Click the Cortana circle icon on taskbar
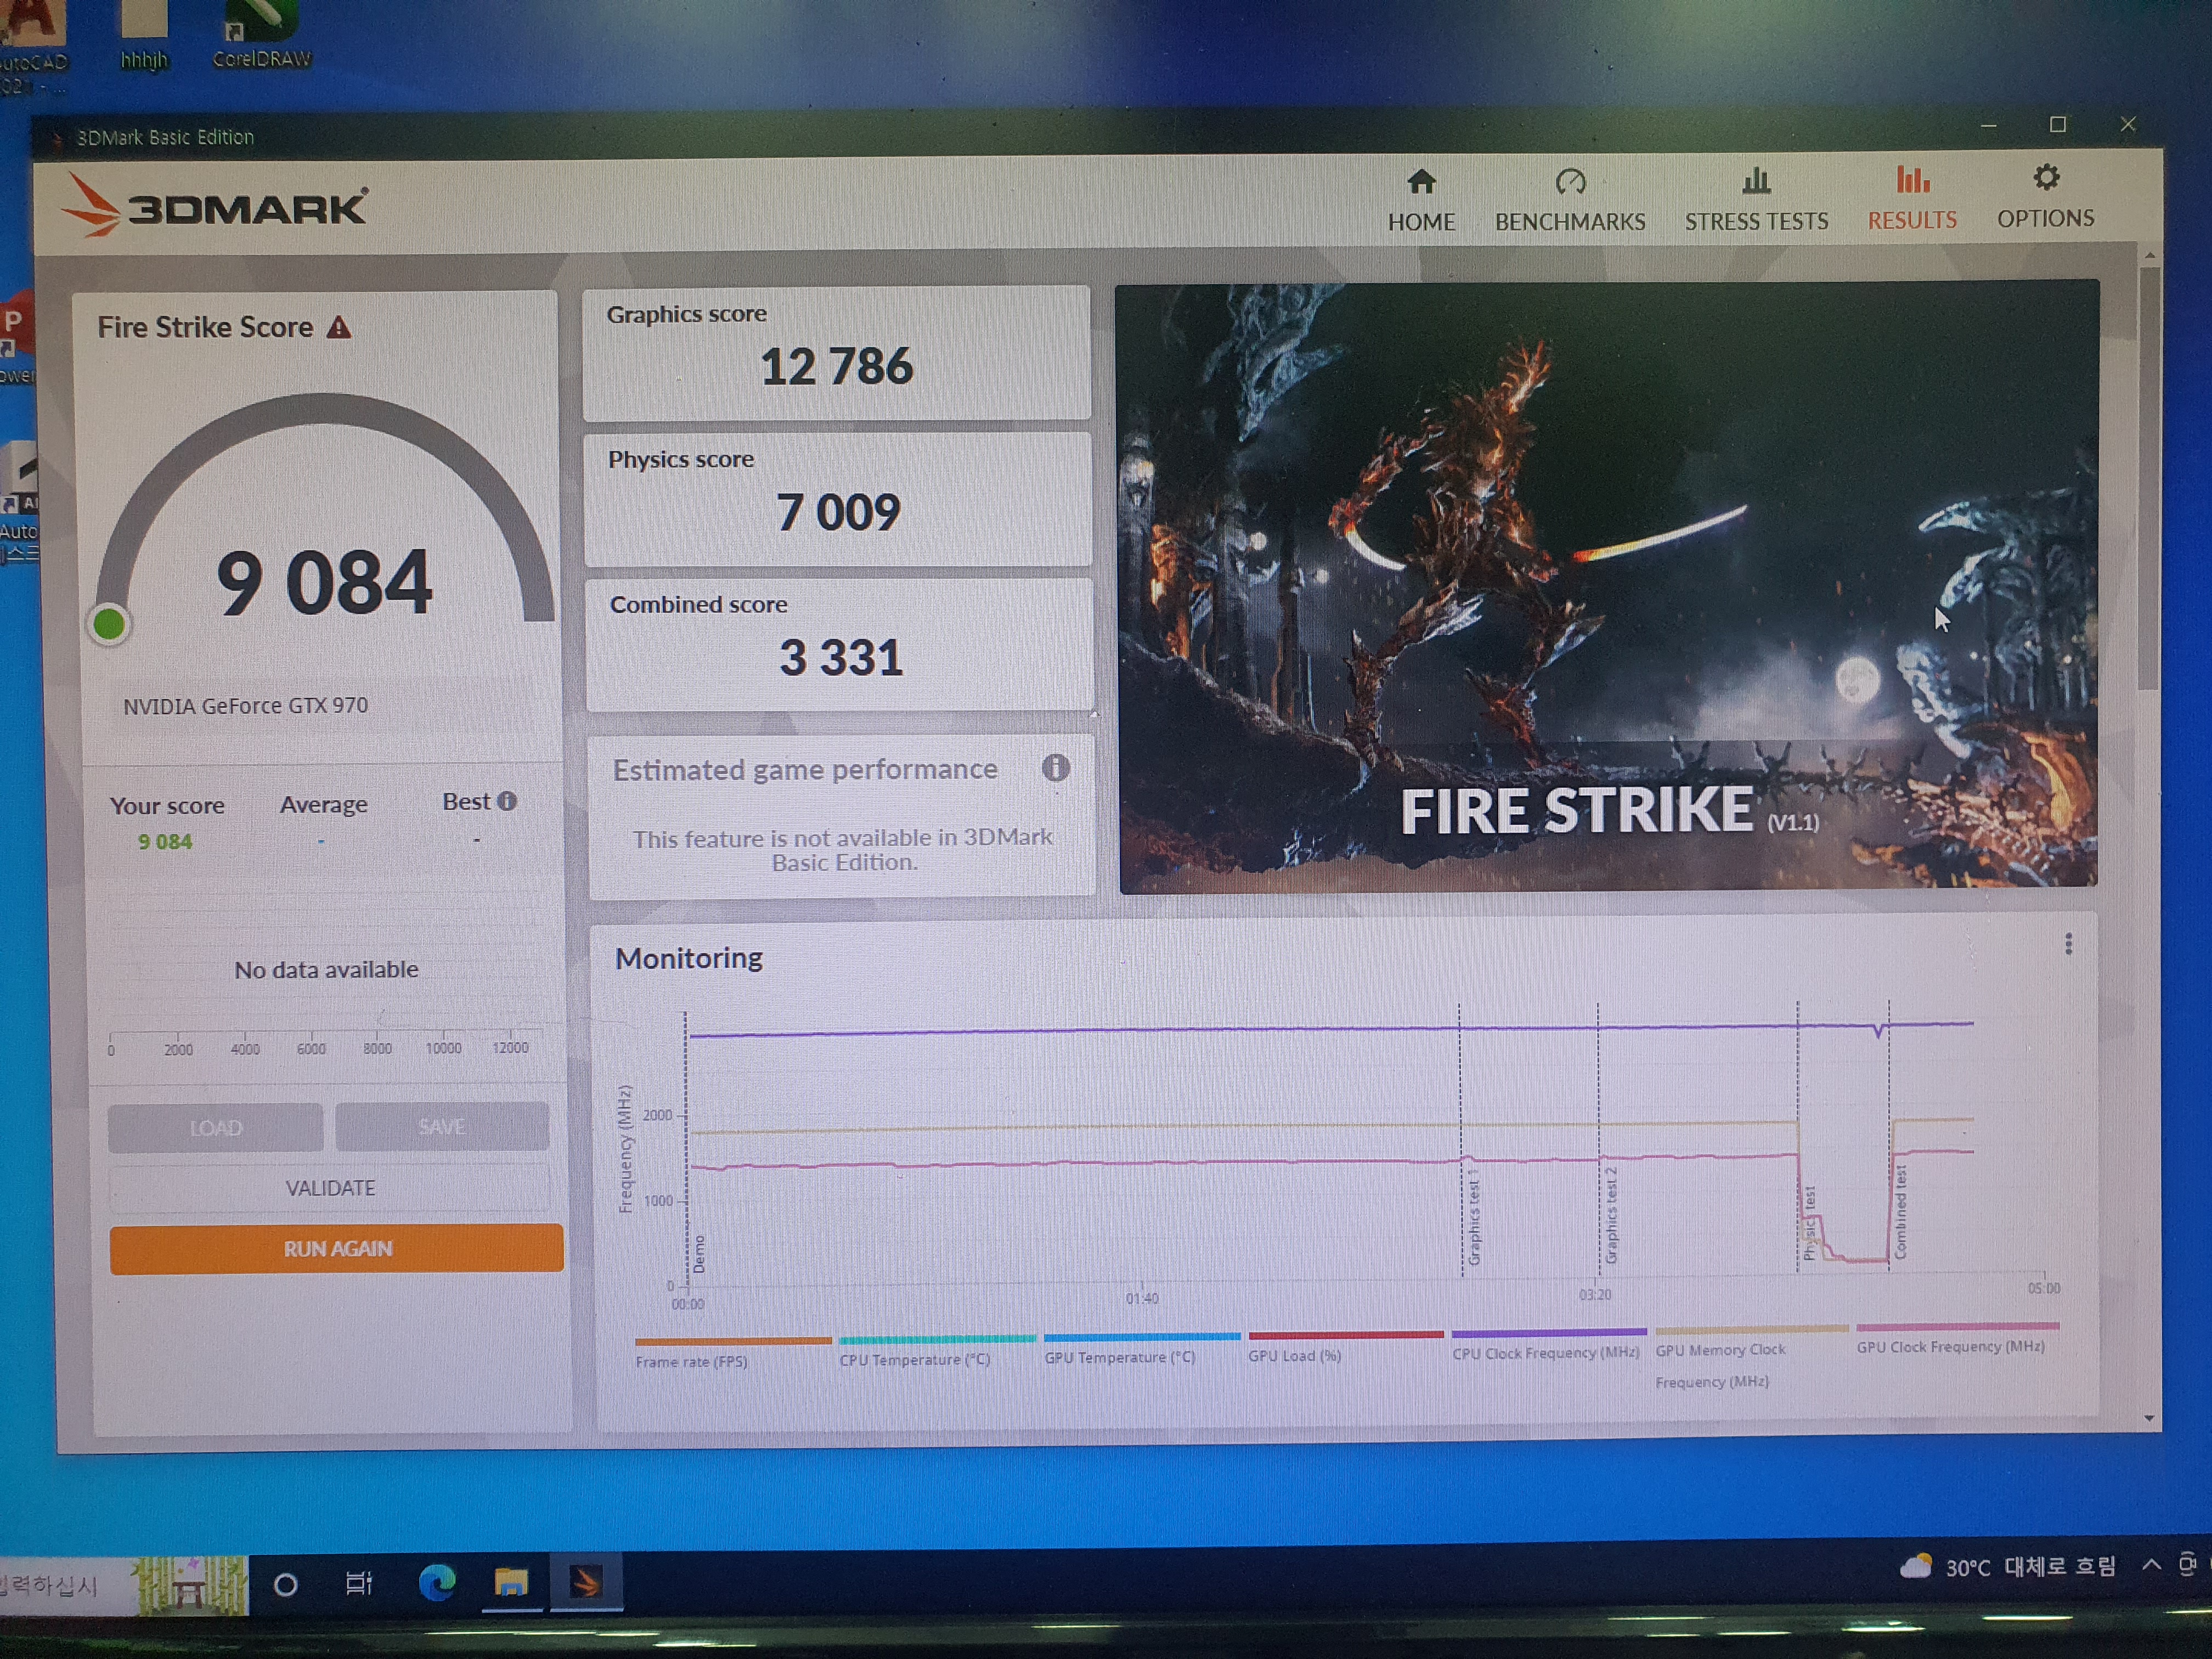This screenshot has width=2212, height=1659. click(285, 1584)
